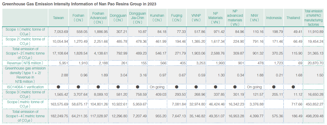Select the NNV (VN) column header
This screenshot has height=125, width=327.
254,18
